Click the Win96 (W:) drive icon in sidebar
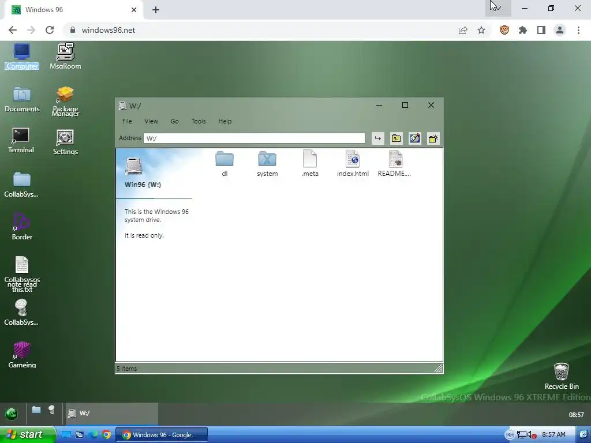Image resolution: width=591 pixels, height=443 pixels. pyautogui.click(x=133, y=166)
